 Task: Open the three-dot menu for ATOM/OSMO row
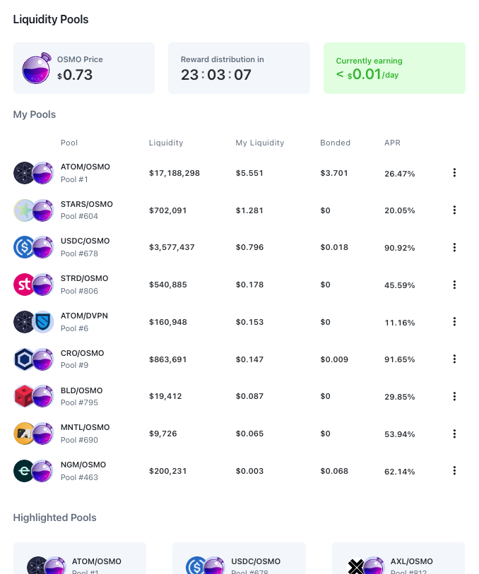454,173
